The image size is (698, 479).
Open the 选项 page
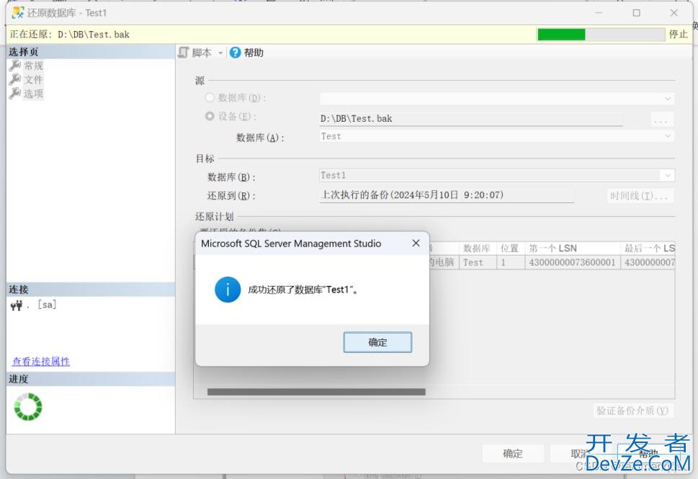point(33,94)
